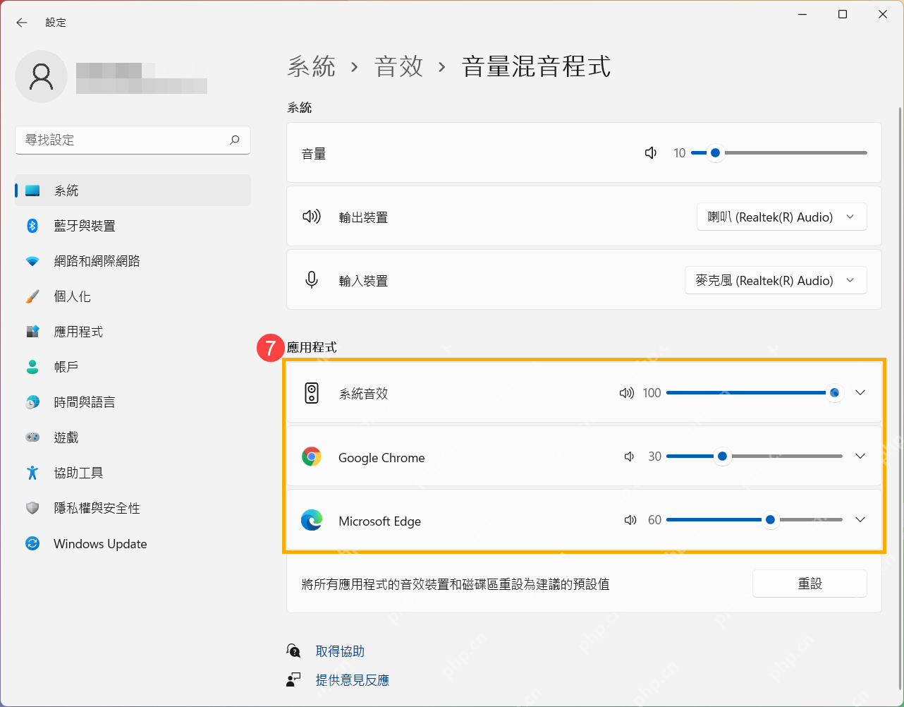This screenshot has width=904, height=707.
Task: Click the search magnifier icon
Action: (235, 140)
